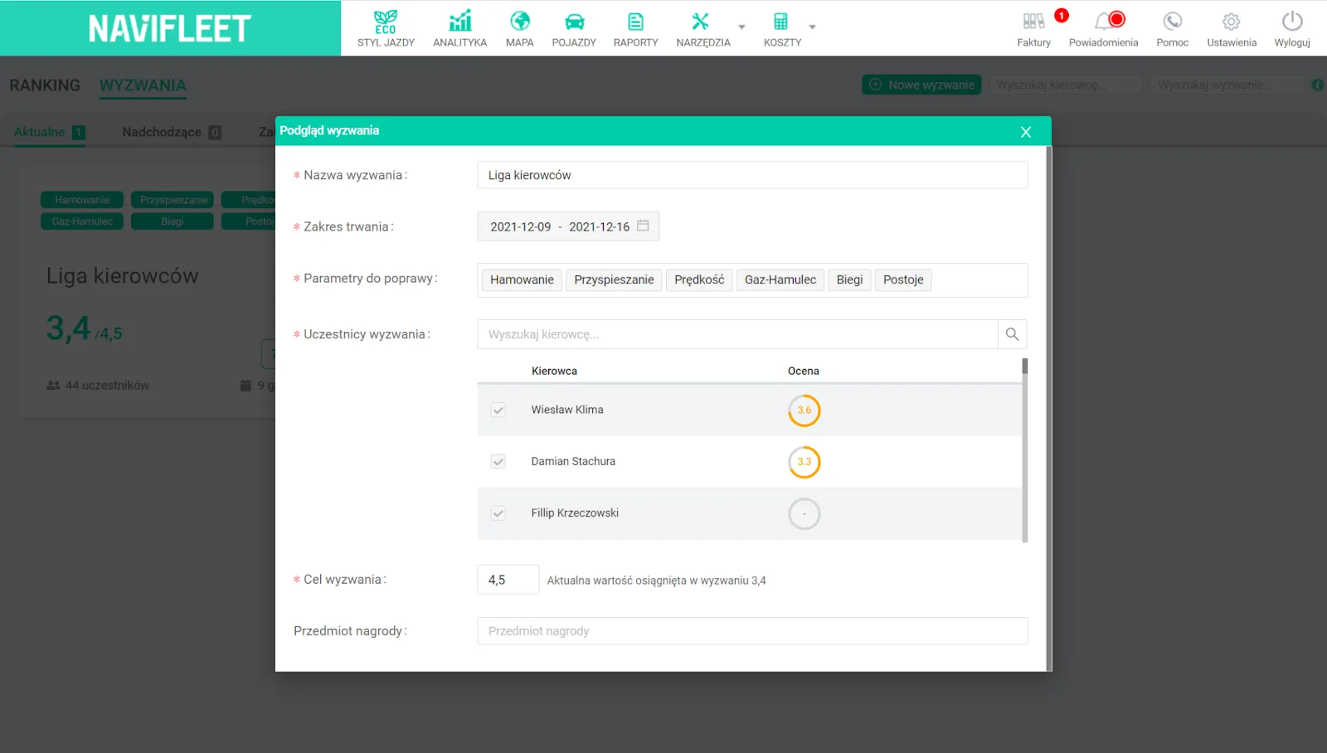Screen dimensions: 1327x753
Task: Open the Faktury invoices icon
Action: click(1033, 22)
